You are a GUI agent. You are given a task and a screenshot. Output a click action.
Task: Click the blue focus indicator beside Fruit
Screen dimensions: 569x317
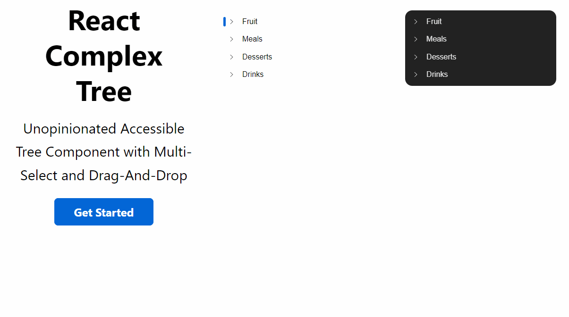(x=224, y=22)
